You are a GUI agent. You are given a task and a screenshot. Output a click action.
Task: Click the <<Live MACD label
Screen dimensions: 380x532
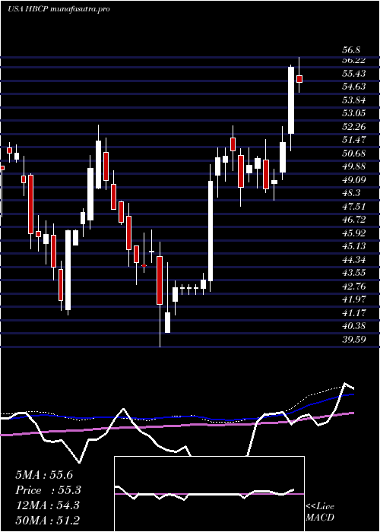(x=320, y=512)
